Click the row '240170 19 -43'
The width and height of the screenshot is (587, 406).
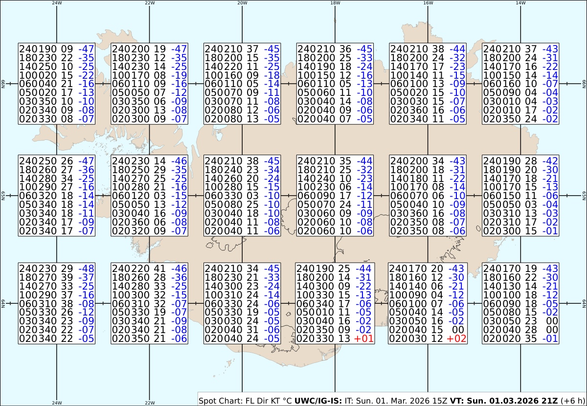point(520,269)
